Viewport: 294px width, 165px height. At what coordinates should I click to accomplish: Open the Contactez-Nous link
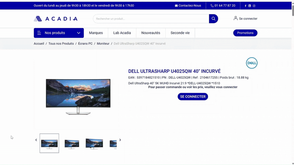click(188, 6)
